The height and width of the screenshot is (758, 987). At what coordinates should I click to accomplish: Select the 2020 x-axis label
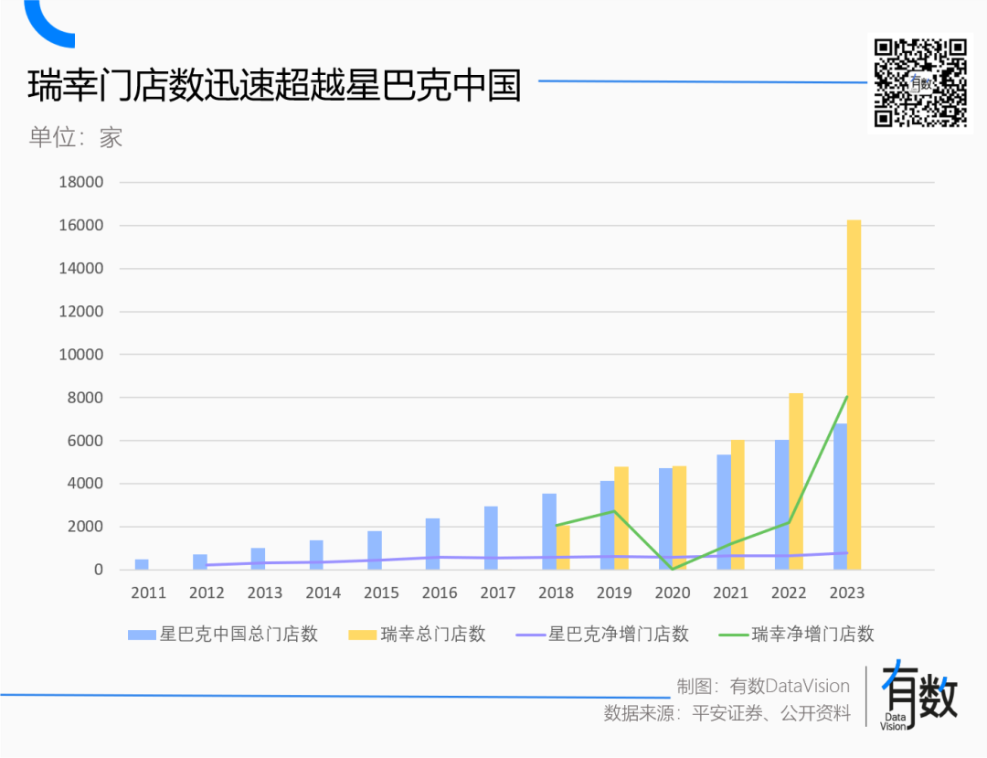point(672,593)
